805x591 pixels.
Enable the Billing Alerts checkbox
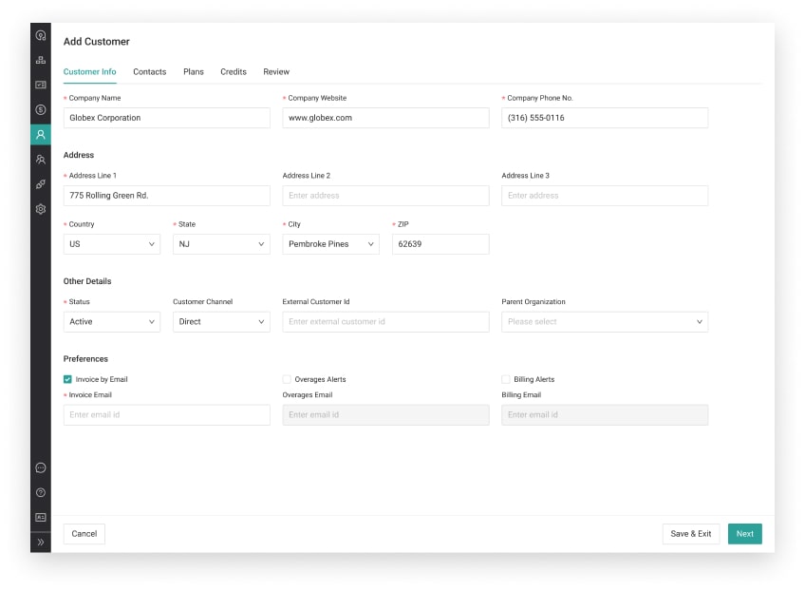tap(506, 379)
